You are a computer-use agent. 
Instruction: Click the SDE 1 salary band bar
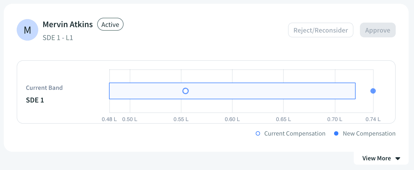232,91
